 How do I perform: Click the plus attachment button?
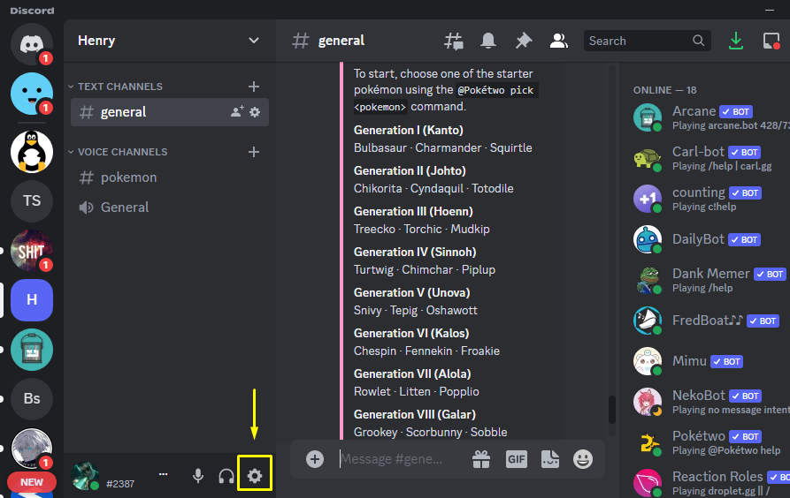315,459
